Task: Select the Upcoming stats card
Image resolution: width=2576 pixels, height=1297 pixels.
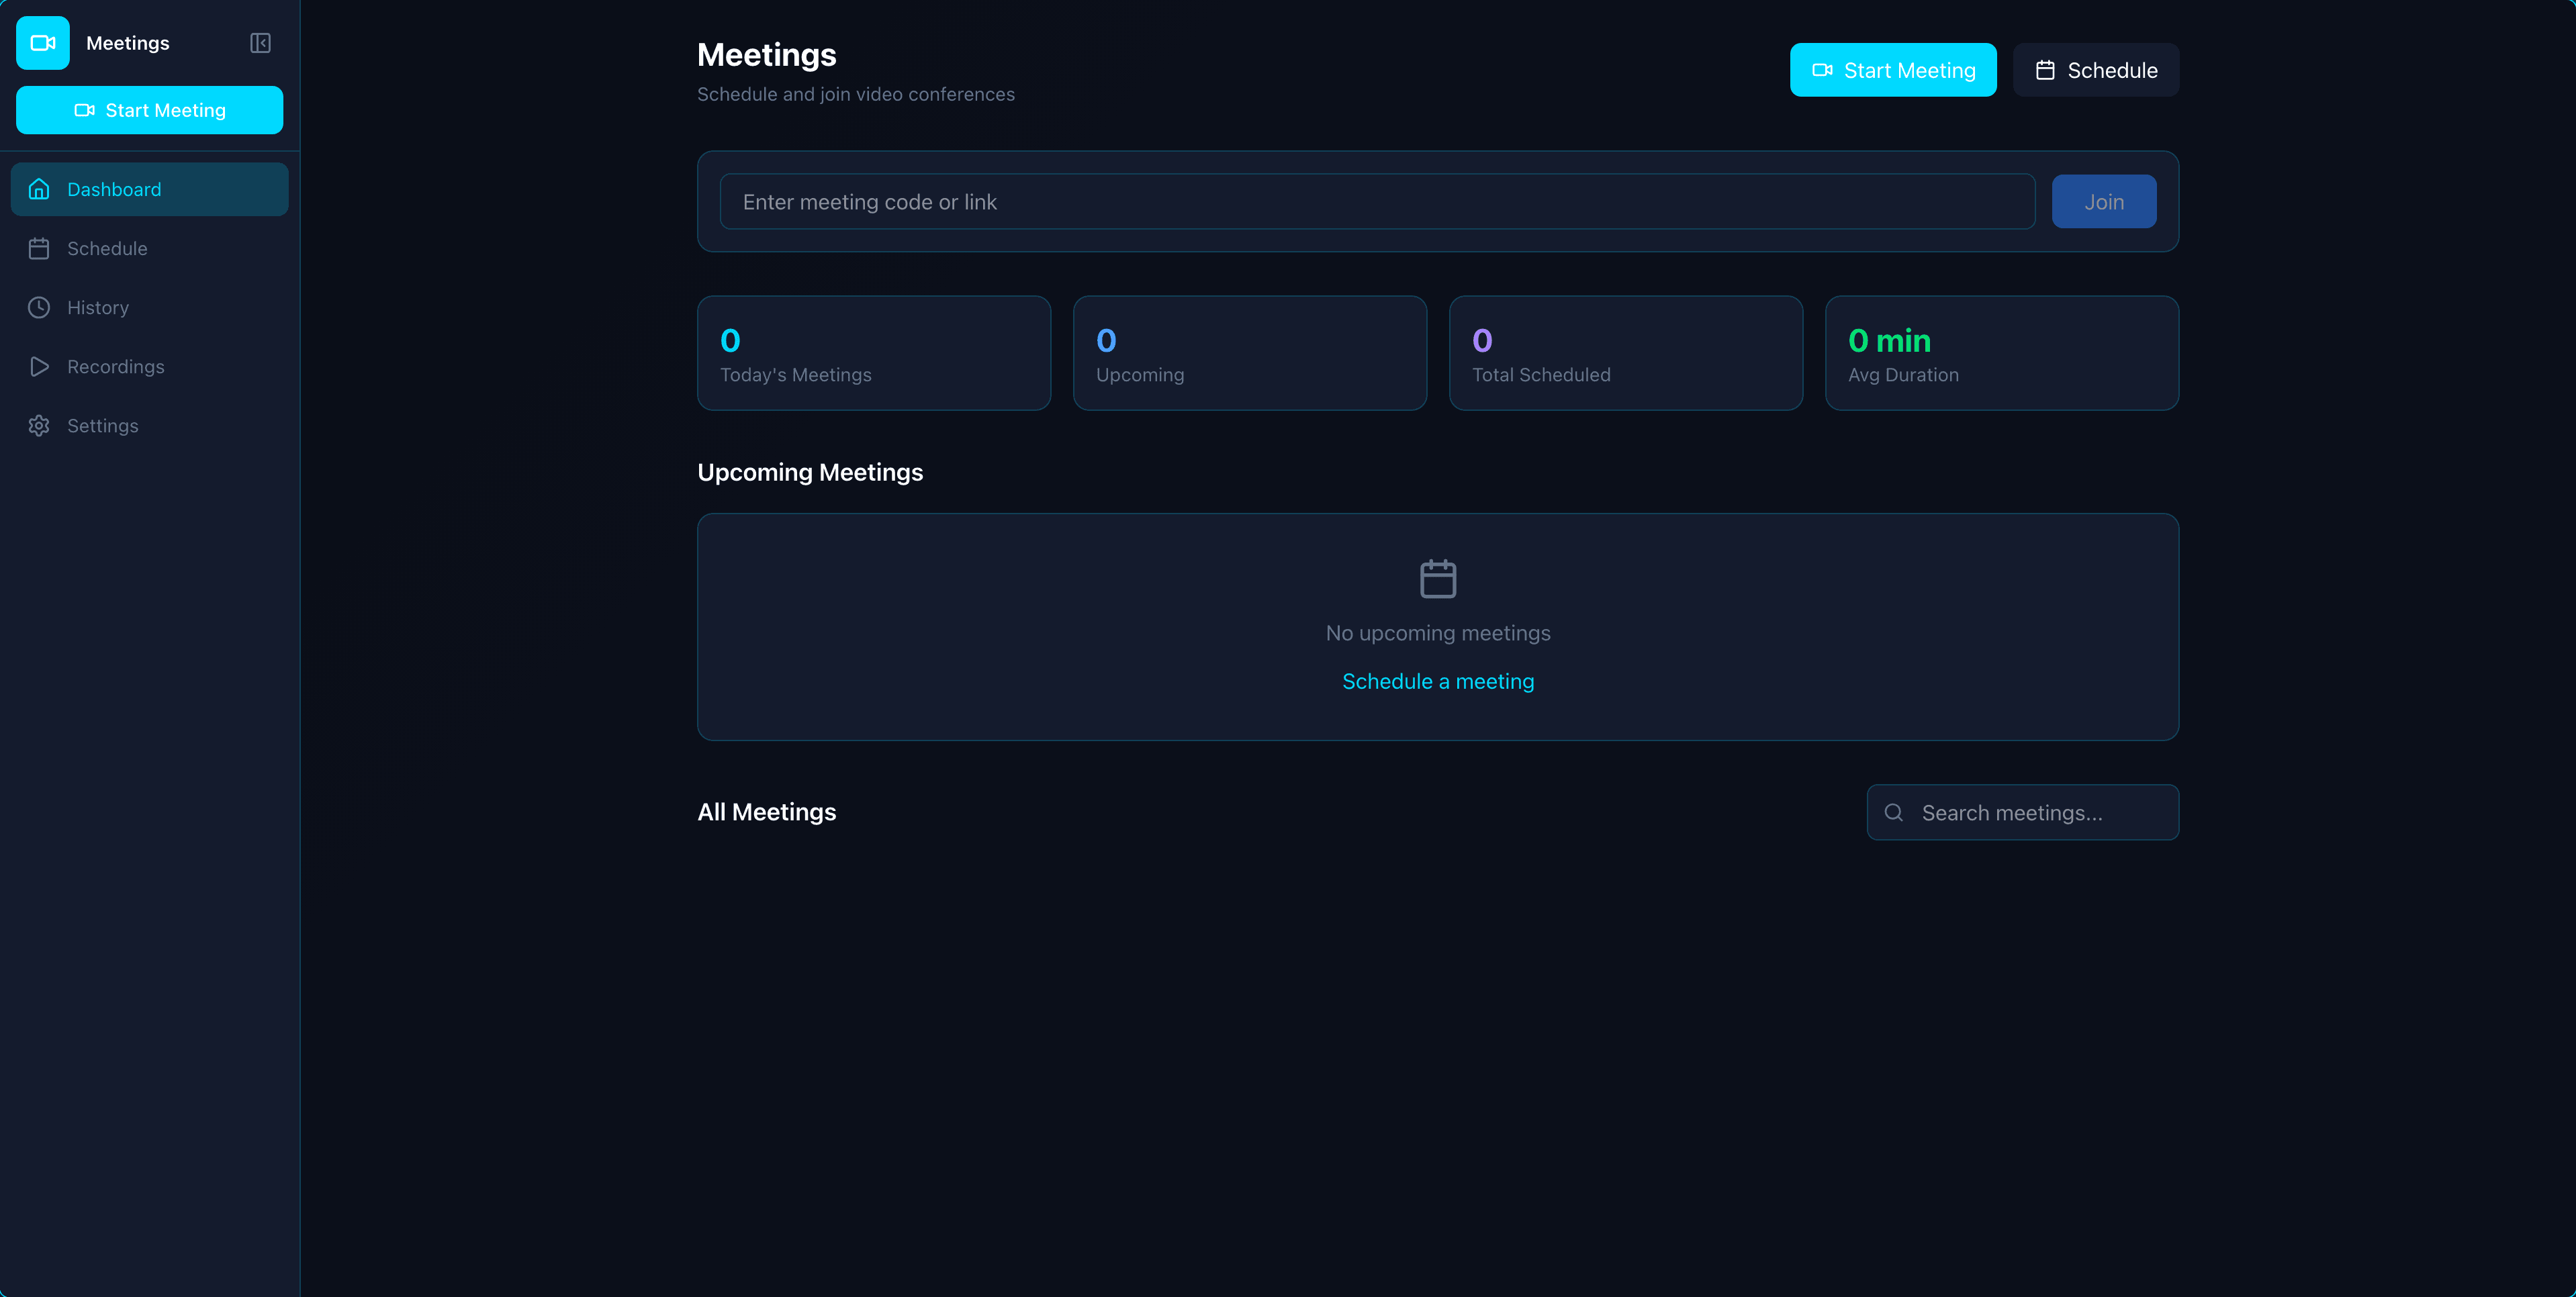Action: coord(1249,353)
